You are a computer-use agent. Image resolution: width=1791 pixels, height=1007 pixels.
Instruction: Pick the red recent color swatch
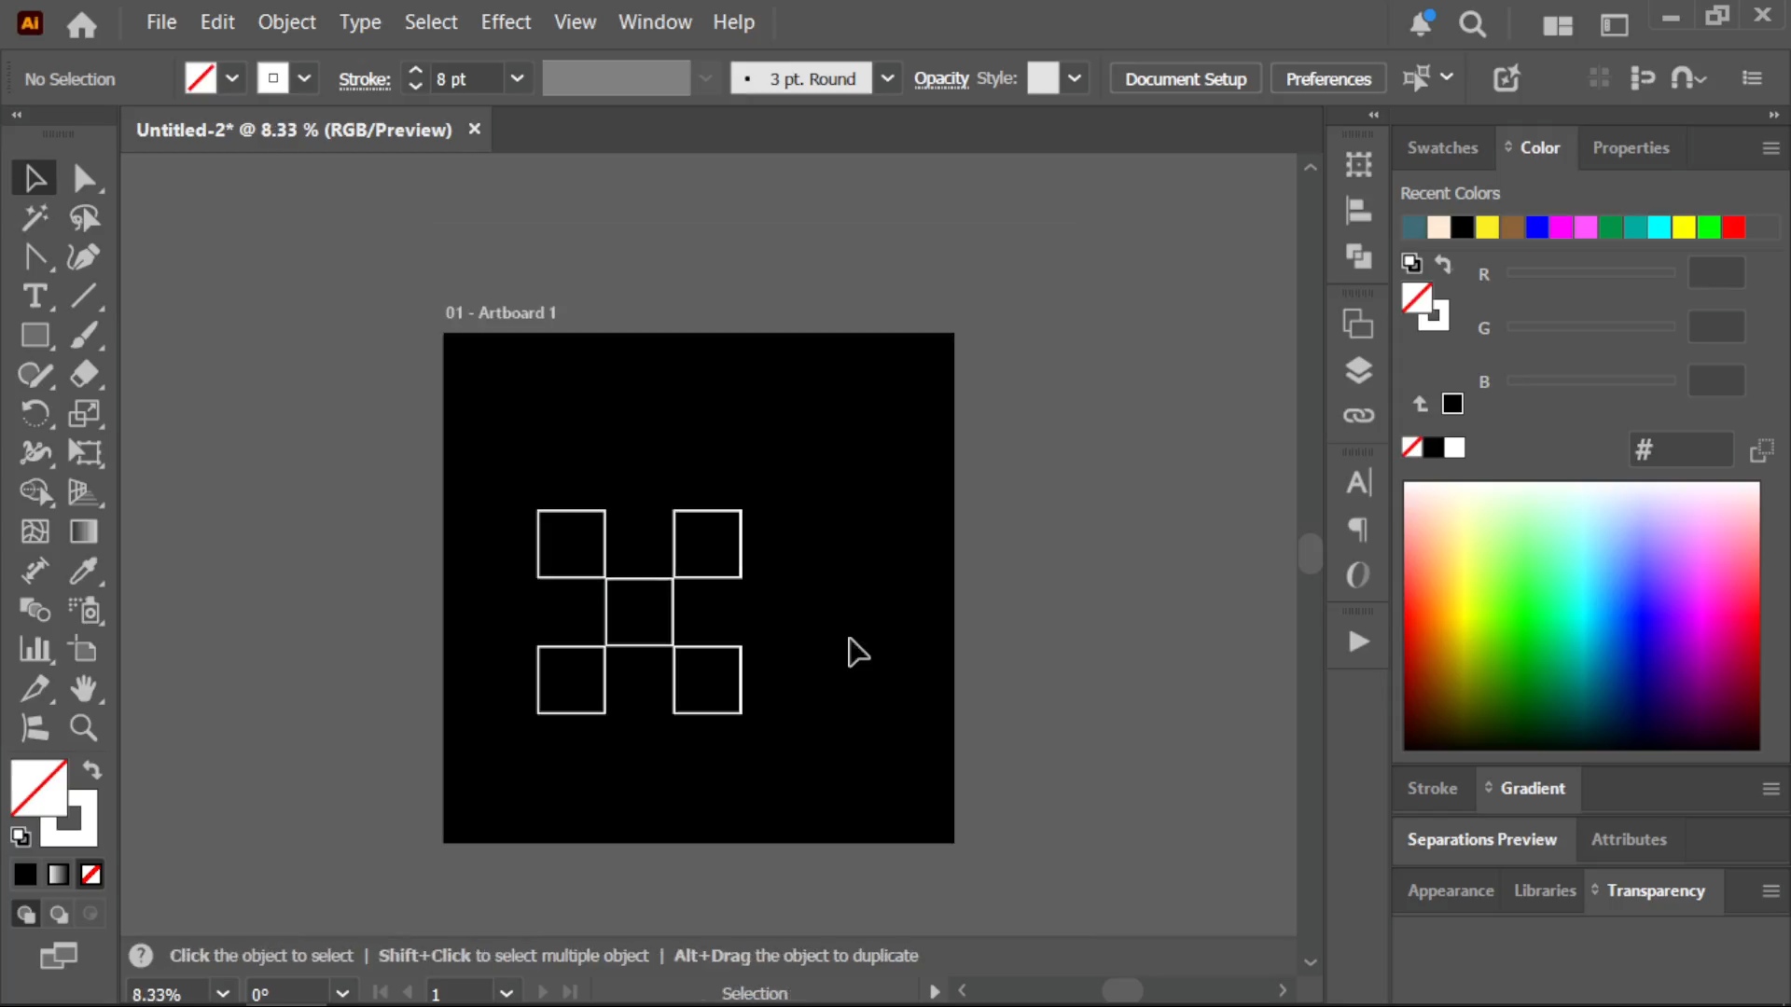[x=1733, y=228]
